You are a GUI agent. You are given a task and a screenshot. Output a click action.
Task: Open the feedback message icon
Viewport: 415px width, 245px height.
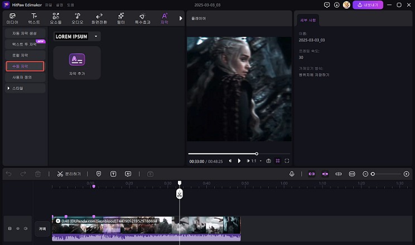327,5
